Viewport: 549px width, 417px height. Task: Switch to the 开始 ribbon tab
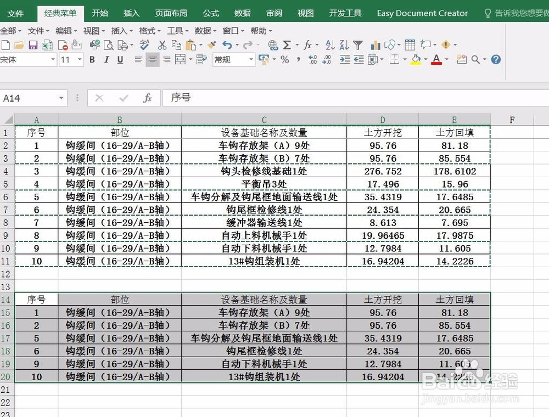(x=100, y=13)
